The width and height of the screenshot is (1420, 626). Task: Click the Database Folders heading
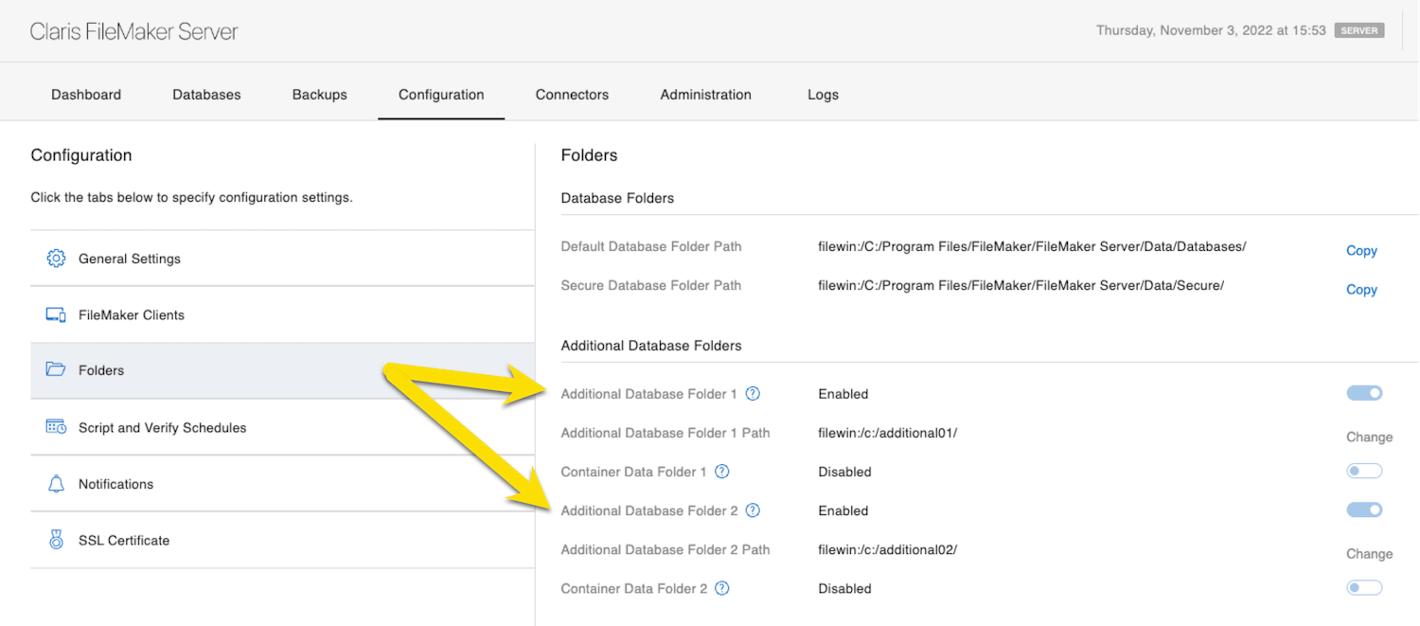617,198
